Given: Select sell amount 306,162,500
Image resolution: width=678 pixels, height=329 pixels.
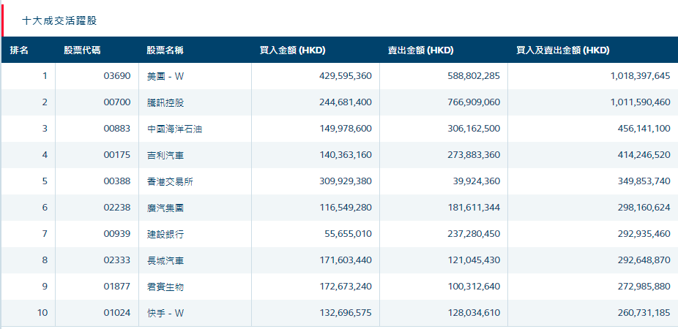Looking at the screenshot, I should click(474, 129).
